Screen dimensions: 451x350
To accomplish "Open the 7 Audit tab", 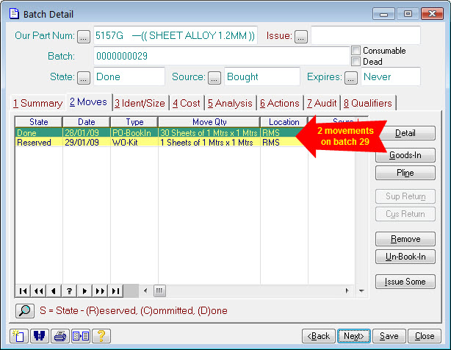I will (322, 103).
